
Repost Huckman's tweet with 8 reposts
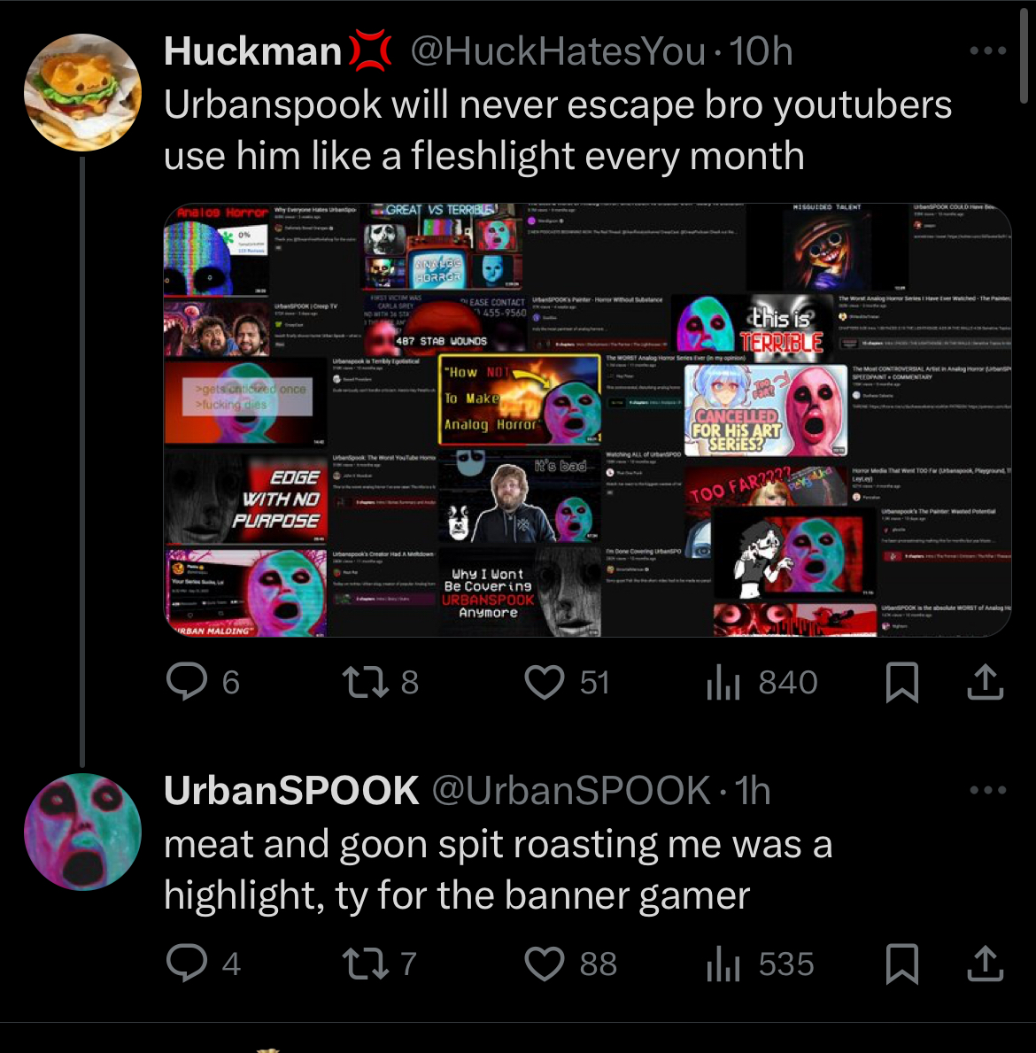point(366,682)
